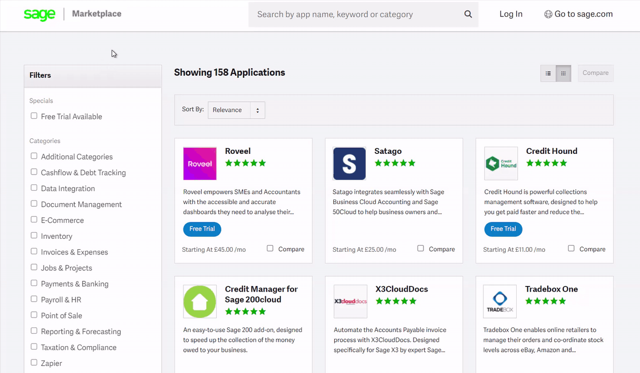Image resolution: width=640 pixels, height=373 pixels.
Task: Click the Satago description text
Action: [389, 202]
